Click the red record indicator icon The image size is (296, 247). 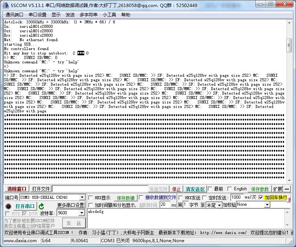coord(8,206)
